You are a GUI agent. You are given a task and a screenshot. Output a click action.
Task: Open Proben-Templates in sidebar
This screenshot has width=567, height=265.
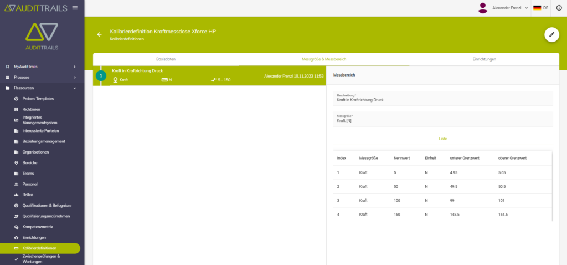(x=38, y=99)
